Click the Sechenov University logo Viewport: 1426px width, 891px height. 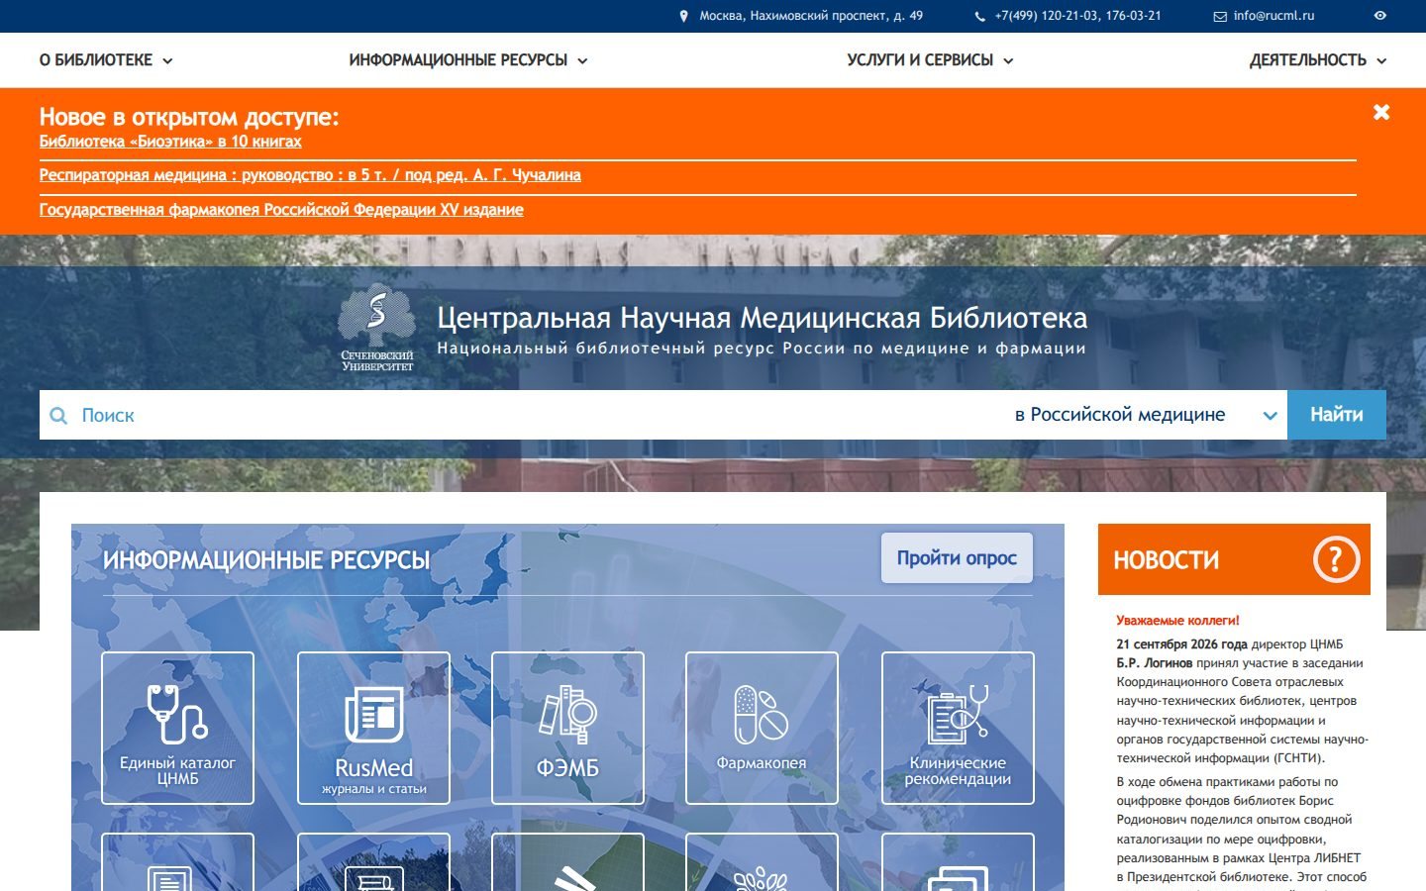377,328
